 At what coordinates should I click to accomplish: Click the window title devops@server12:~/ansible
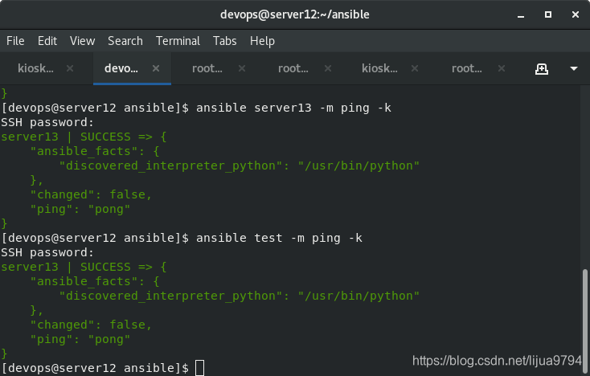pos(295,14)
